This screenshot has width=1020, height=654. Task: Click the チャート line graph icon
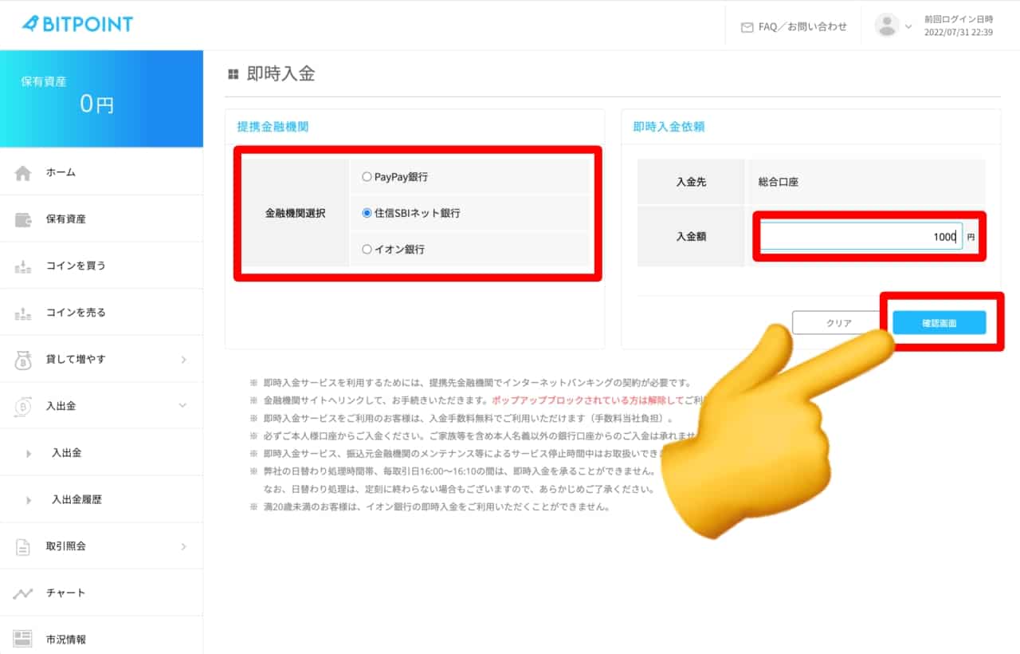coord(23,593)
